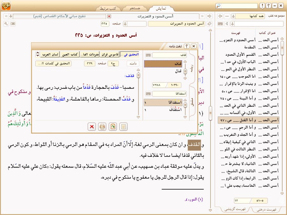Expand the dictionary source list up-down arrows

tap(37, 54)
